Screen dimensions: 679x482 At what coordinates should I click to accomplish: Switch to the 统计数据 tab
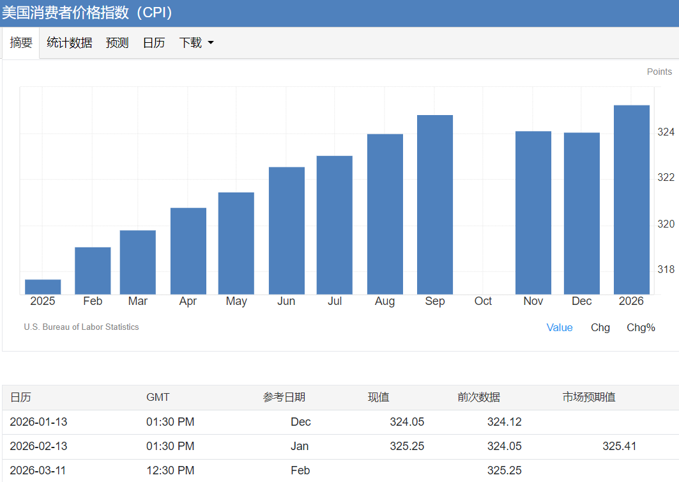click(69, 42)
